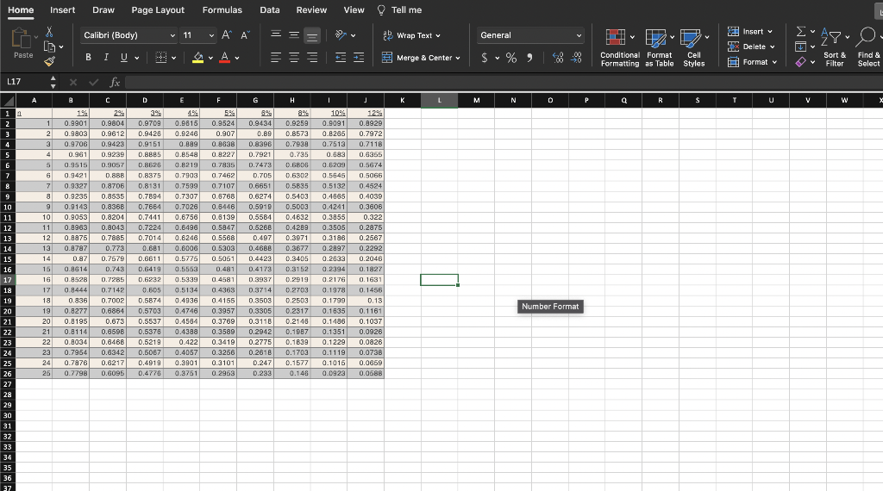Align text to bottom of cell

311,35
